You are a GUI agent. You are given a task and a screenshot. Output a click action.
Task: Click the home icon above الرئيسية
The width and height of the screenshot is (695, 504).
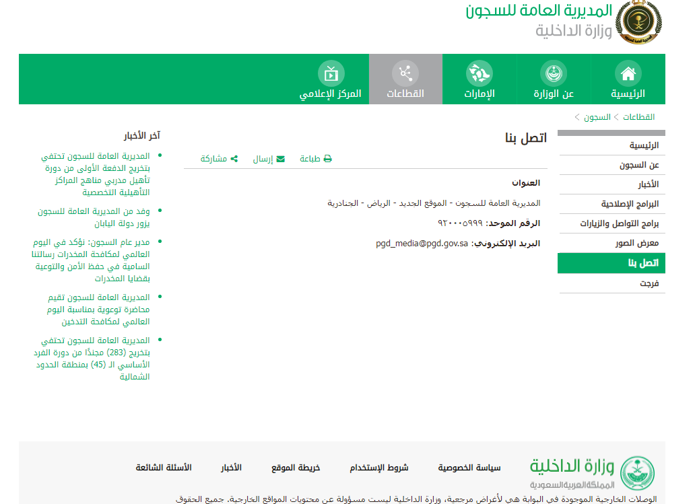click(628, 73)
